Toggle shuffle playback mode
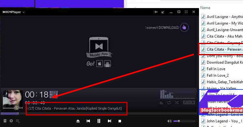The width and height of the screenshot is (243, 127). (x=177, y=102)
